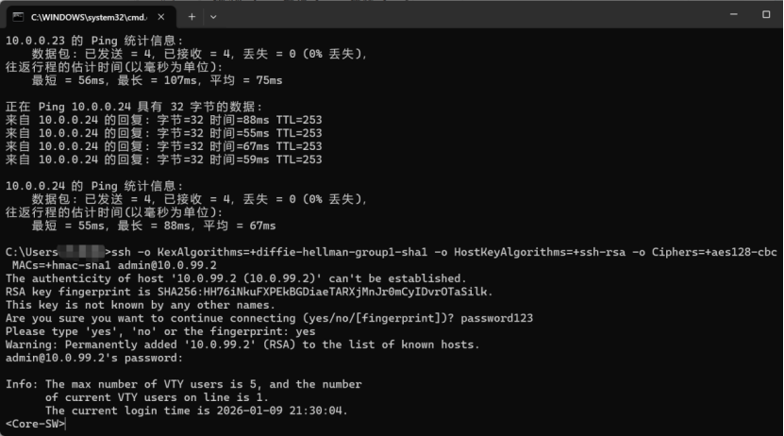Place cursor at the <Core-SW> prompt

click(x=36, y=424)
